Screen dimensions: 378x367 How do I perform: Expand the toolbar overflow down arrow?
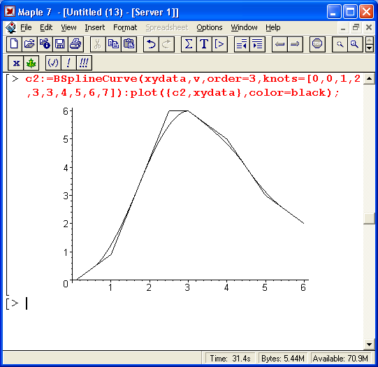[370, 48]
